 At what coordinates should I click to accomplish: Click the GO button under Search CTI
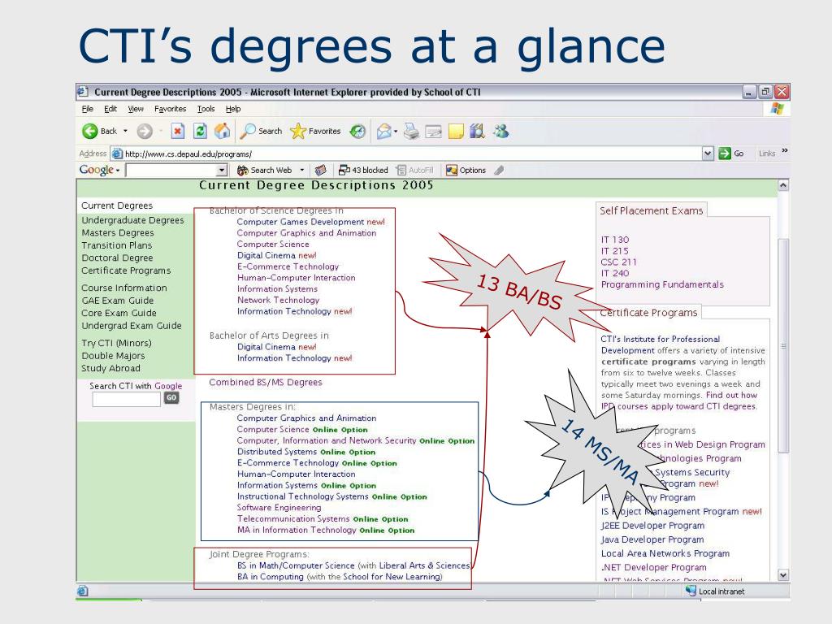(x=171, y=398)
